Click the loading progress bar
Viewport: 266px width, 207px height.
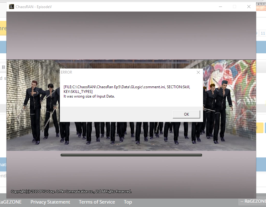click(131, 155)
